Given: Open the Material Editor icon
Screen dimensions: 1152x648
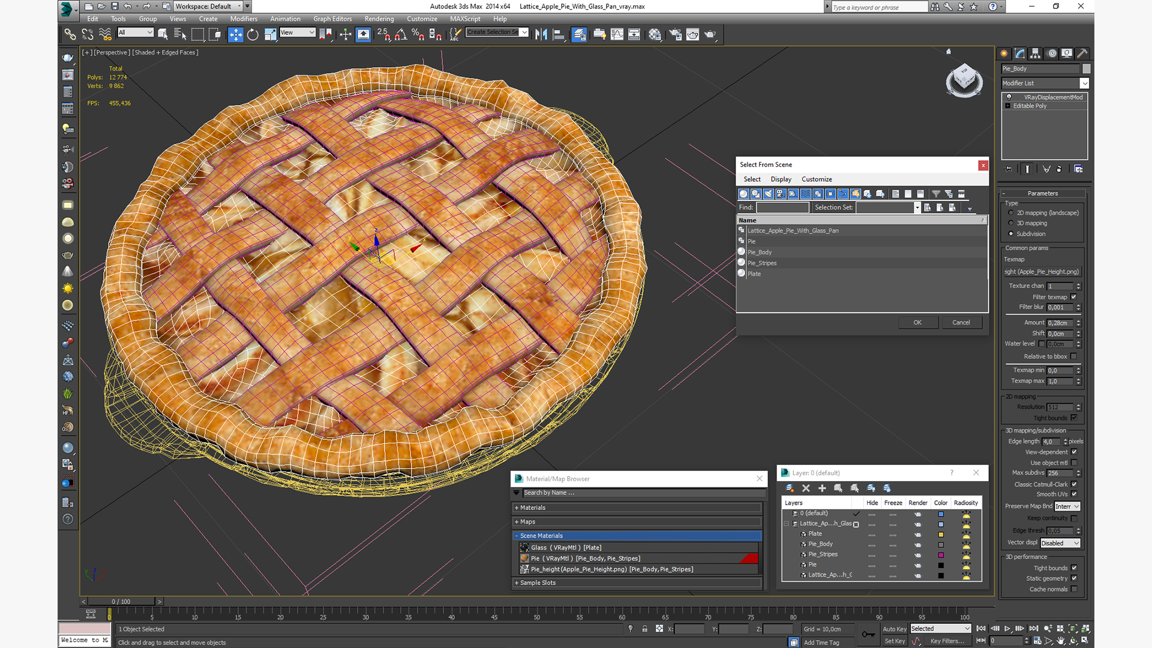Looking at the screenshot, I should pos(655,34).
